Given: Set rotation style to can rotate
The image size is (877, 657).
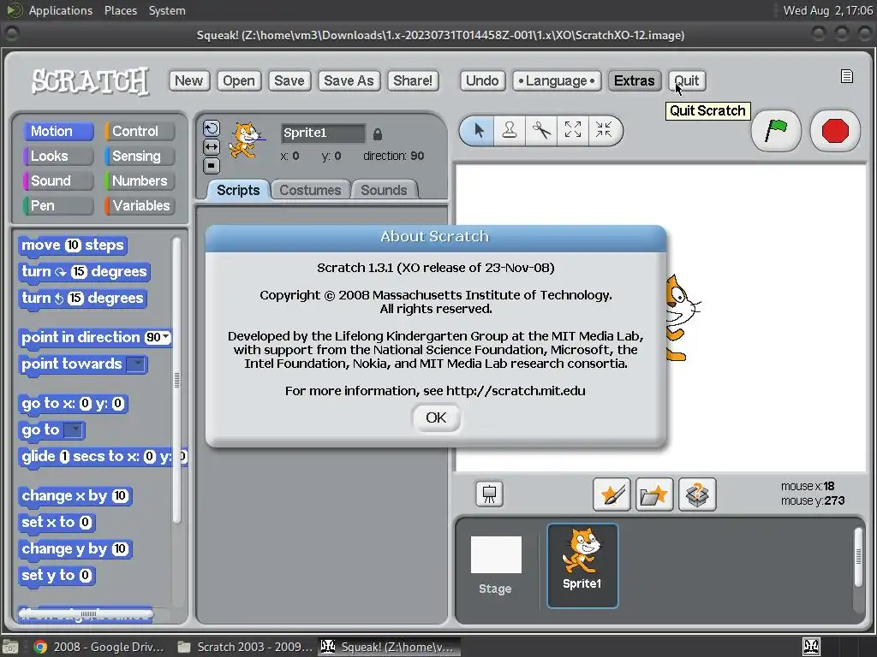Looking at the screenshot, I should [211, 129].
